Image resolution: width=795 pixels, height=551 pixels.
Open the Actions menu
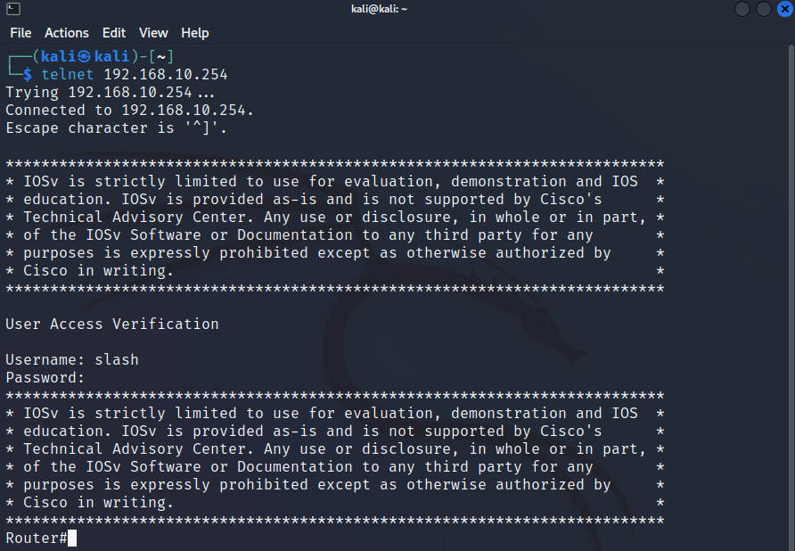tap(66, 33)
